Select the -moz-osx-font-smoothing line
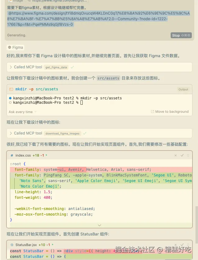The width and height of the screenshot is (198, 260). [53, 214]
